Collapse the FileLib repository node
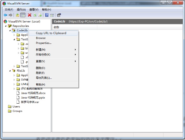 pyautogui.click(x=10, y=71)
